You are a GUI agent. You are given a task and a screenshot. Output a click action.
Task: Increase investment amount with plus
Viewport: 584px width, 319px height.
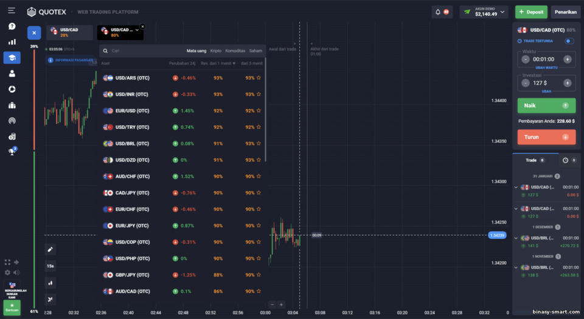pyautogui.click(x=567, y=83)
